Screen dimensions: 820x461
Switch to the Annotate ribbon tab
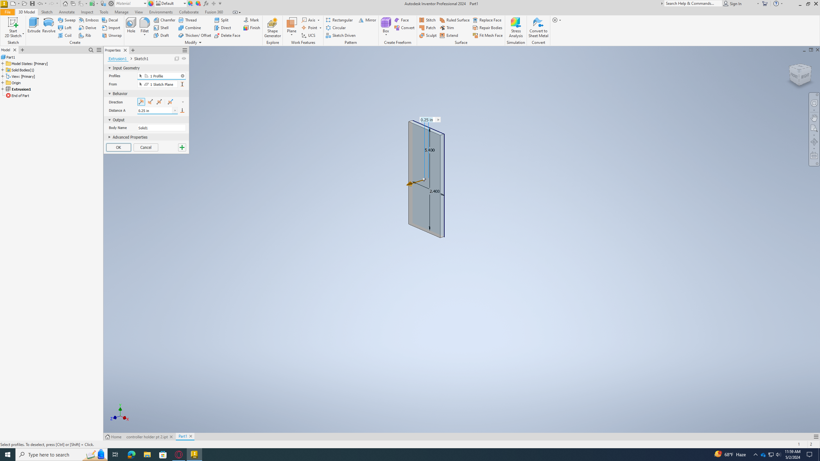coord(67,12)
